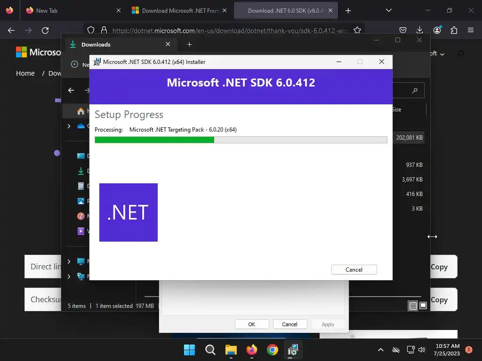The height and width of the screenshot is (361, 482).
Task: Open Music folder icon in sidebar
Action: (81, 216)
